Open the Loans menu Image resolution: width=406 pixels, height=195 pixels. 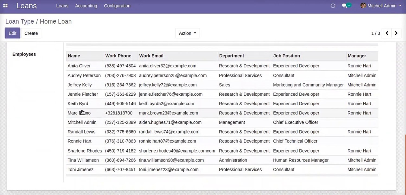[62, 6]
